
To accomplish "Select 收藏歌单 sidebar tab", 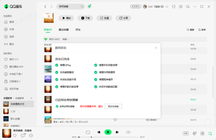I will pos(19,98).
